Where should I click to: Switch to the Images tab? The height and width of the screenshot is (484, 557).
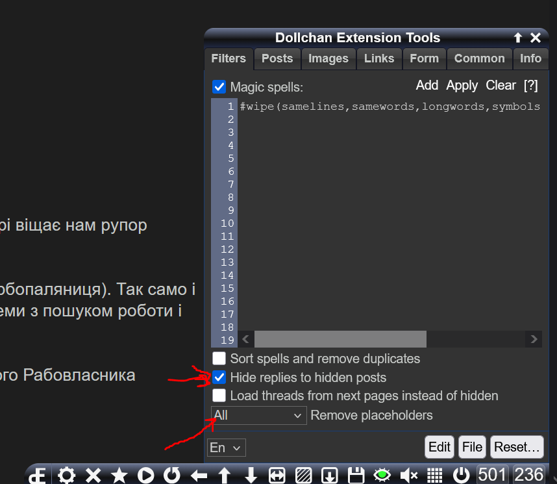(328, 58)
